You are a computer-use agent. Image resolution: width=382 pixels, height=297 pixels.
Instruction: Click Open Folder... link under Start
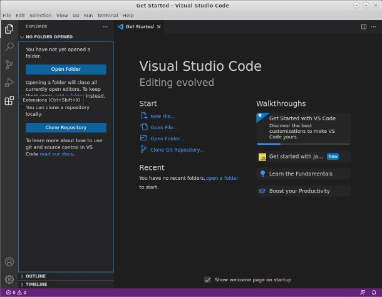[x=167, y=138]
